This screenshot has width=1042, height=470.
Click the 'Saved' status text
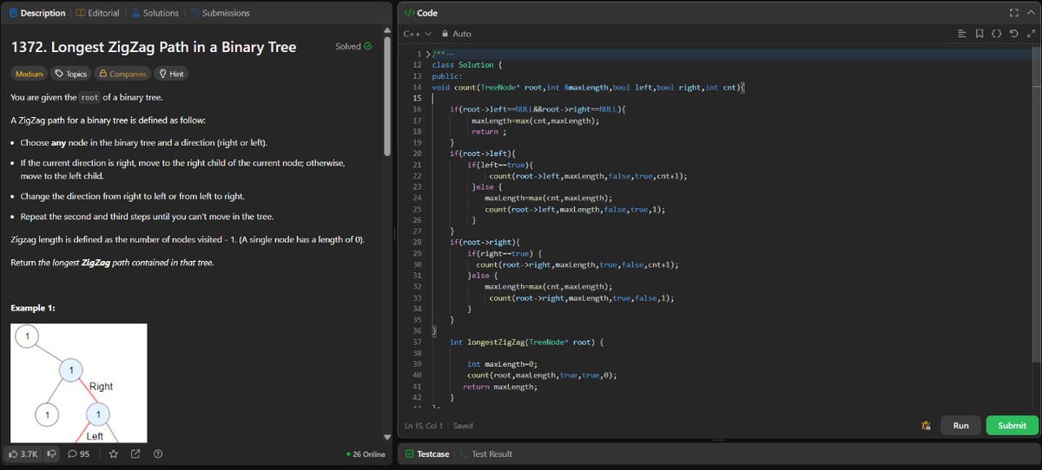point(463,426)
